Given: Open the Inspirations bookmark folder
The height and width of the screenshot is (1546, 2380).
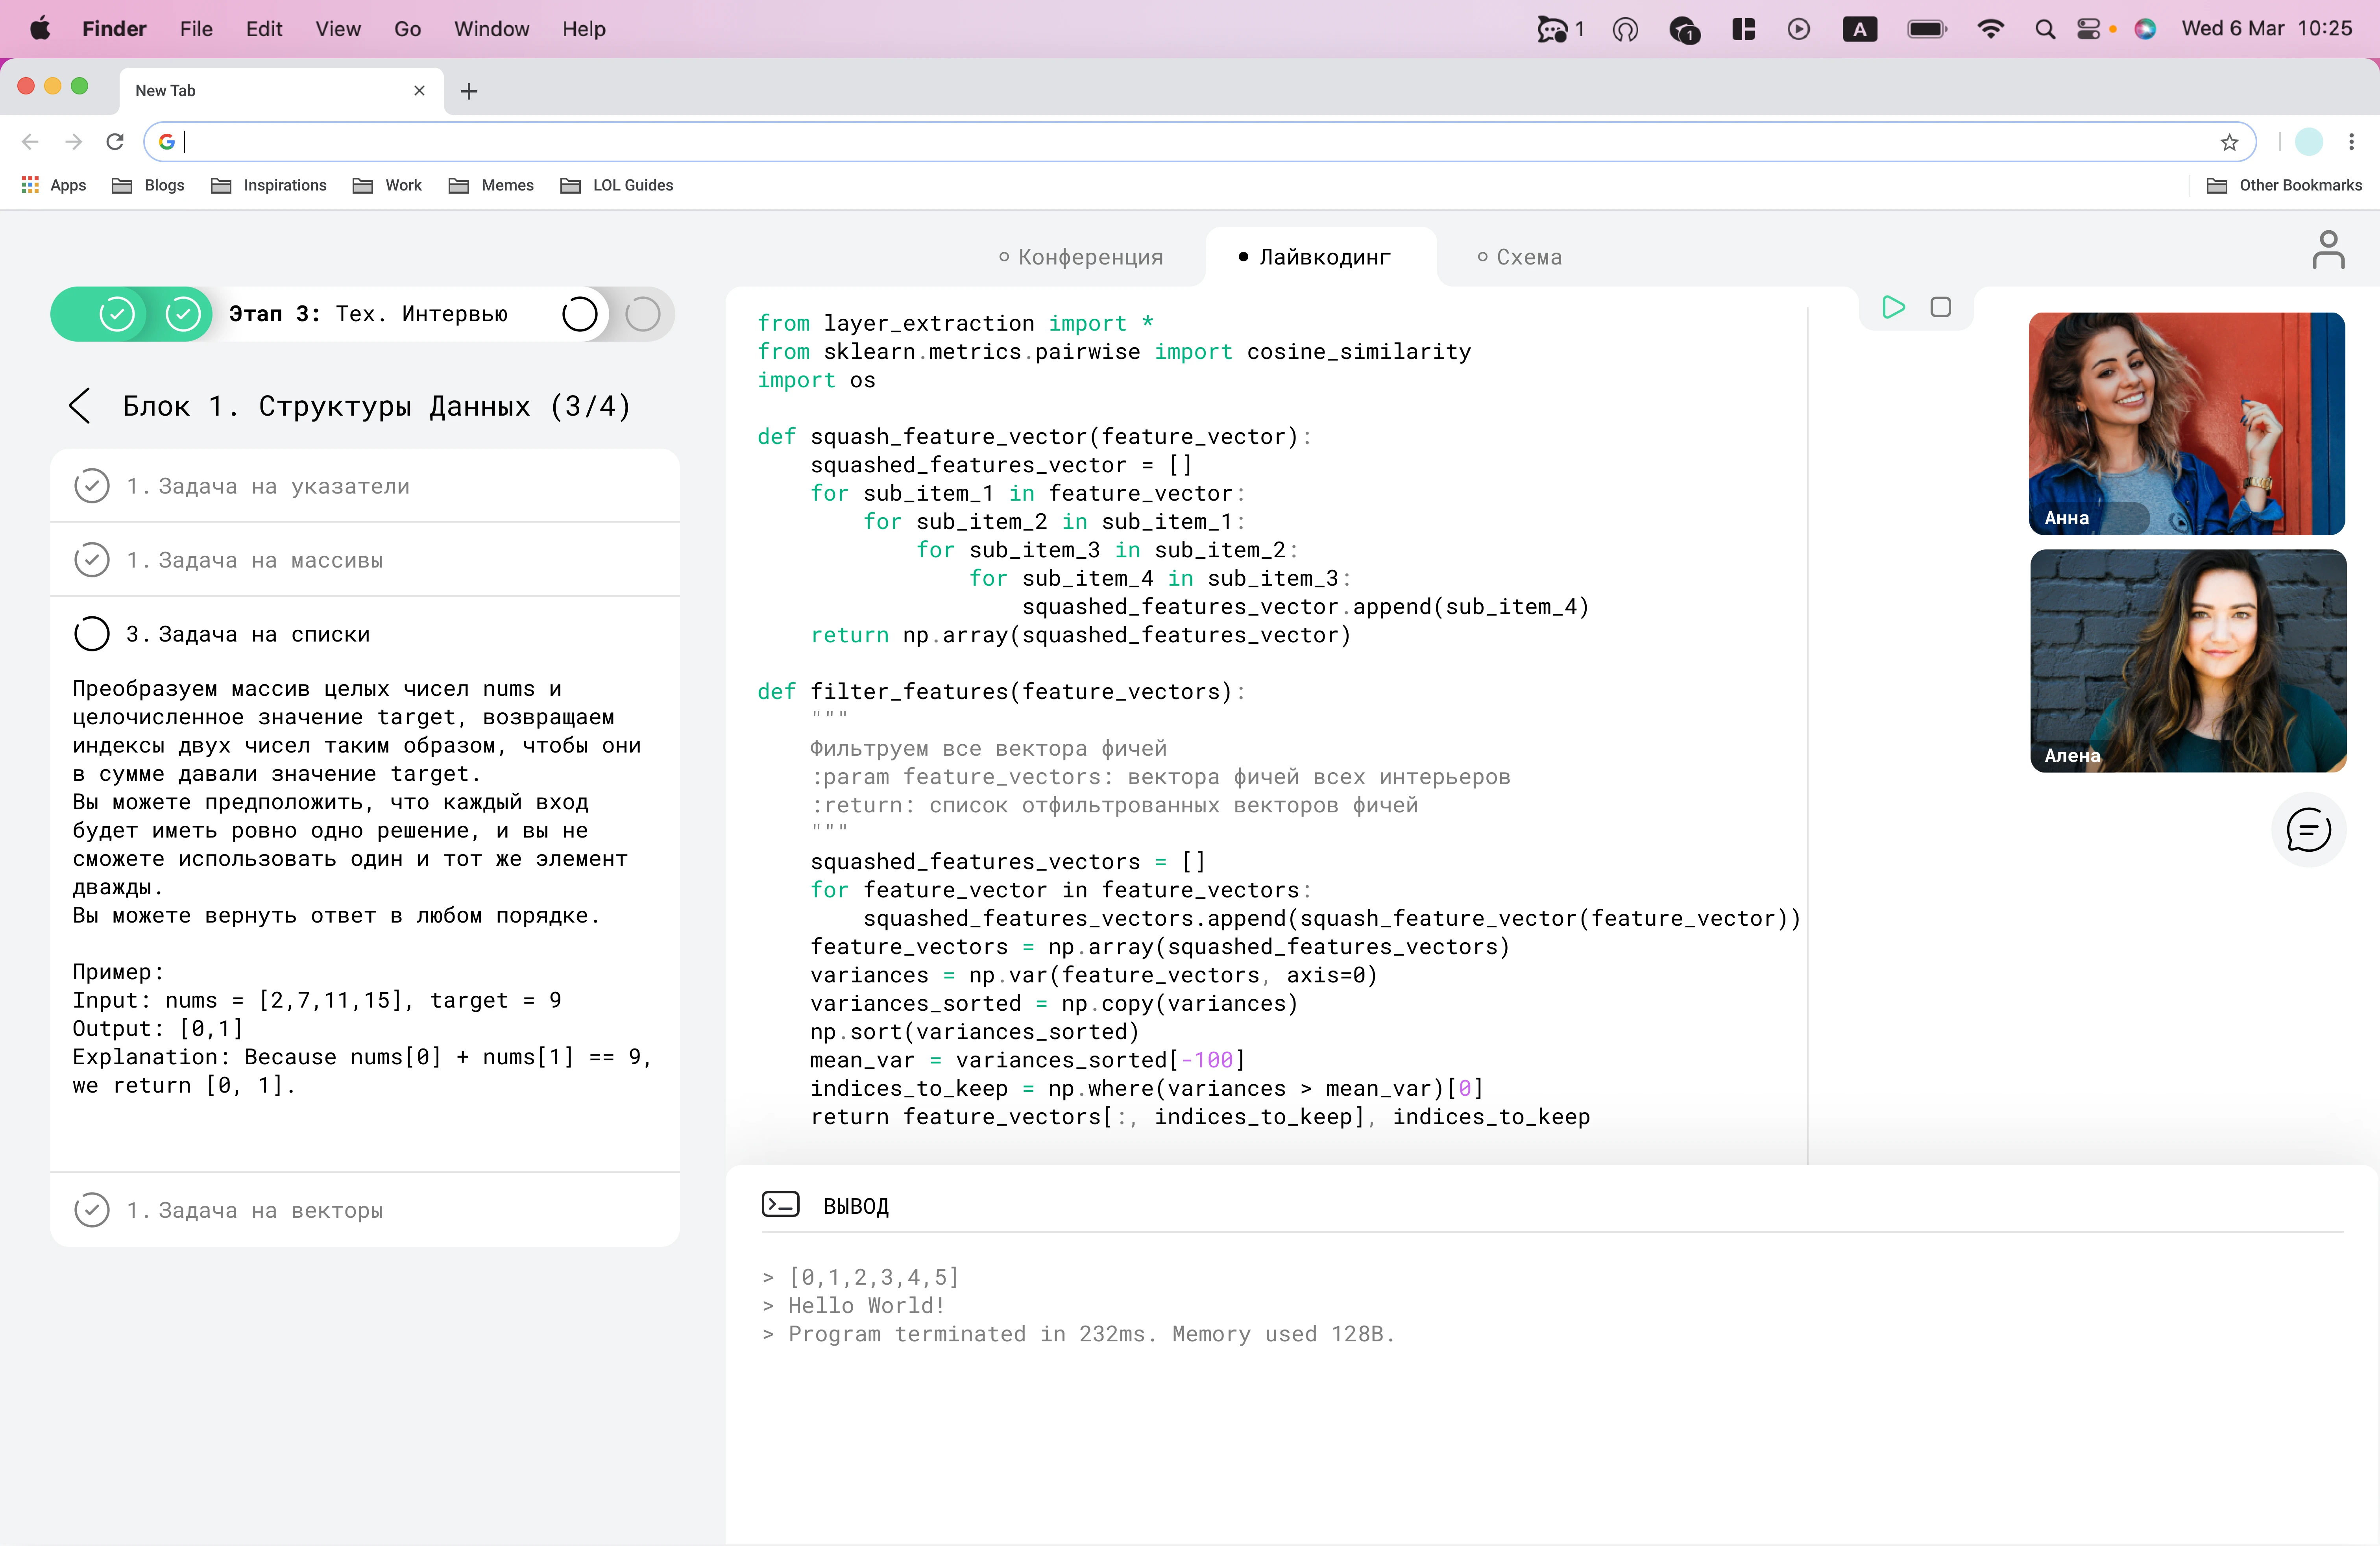Looking at the screenshot, I should (x=269, y=185).
